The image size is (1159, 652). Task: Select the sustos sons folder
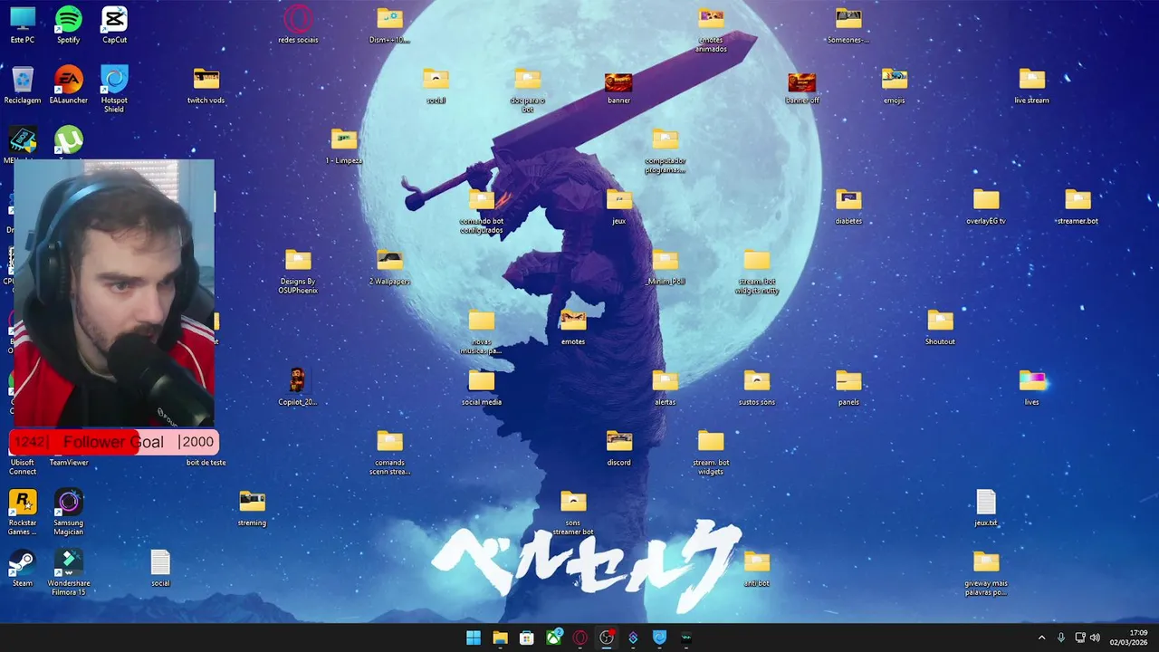tap(756, 387)
